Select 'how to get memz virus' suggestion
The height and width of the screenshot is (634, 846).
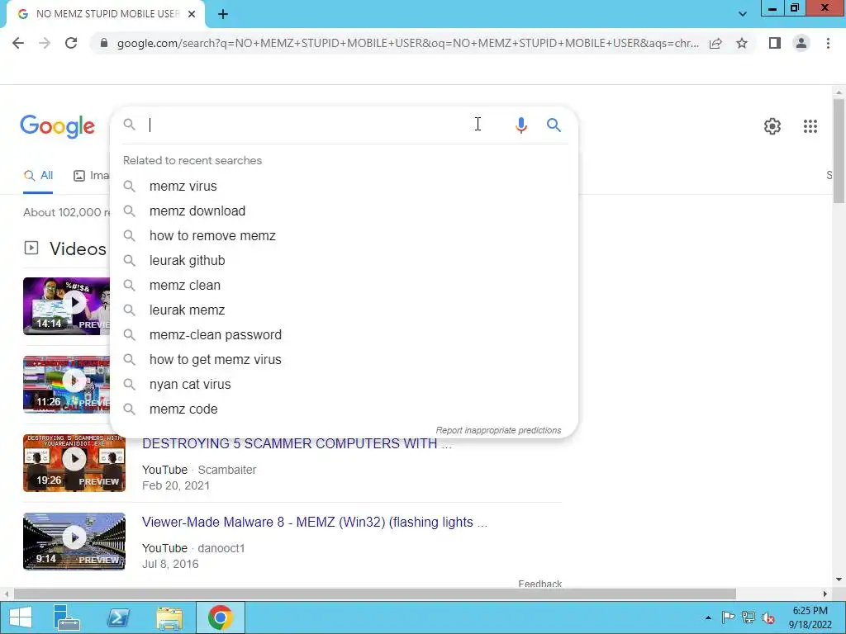coord(344,360)
